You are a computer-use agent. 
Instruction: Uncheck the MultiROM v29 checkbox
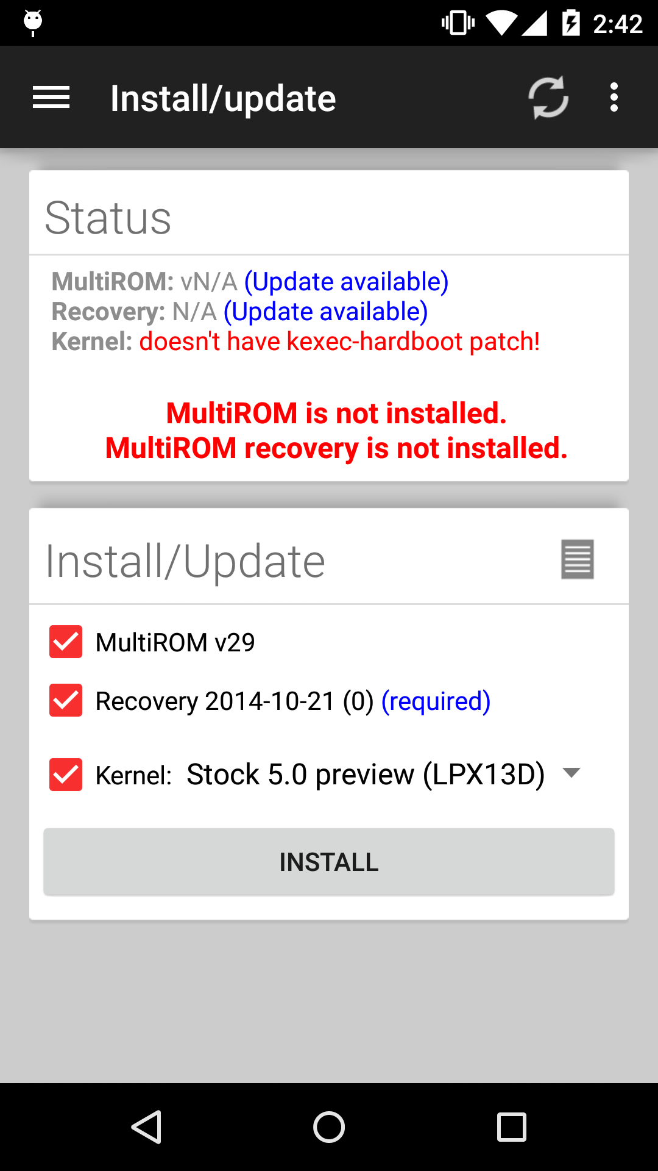pyautogui.click(x=66, y=642)
